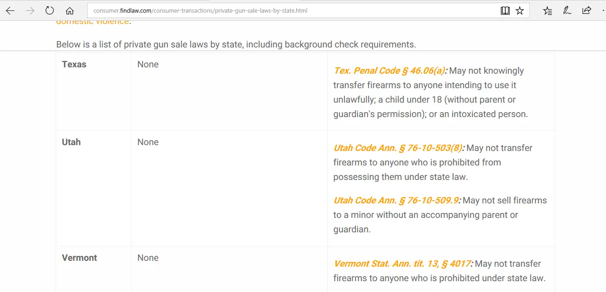Share this page using the share icon
The height and width of the screenshot is (292, 606).
coord(587,10)
